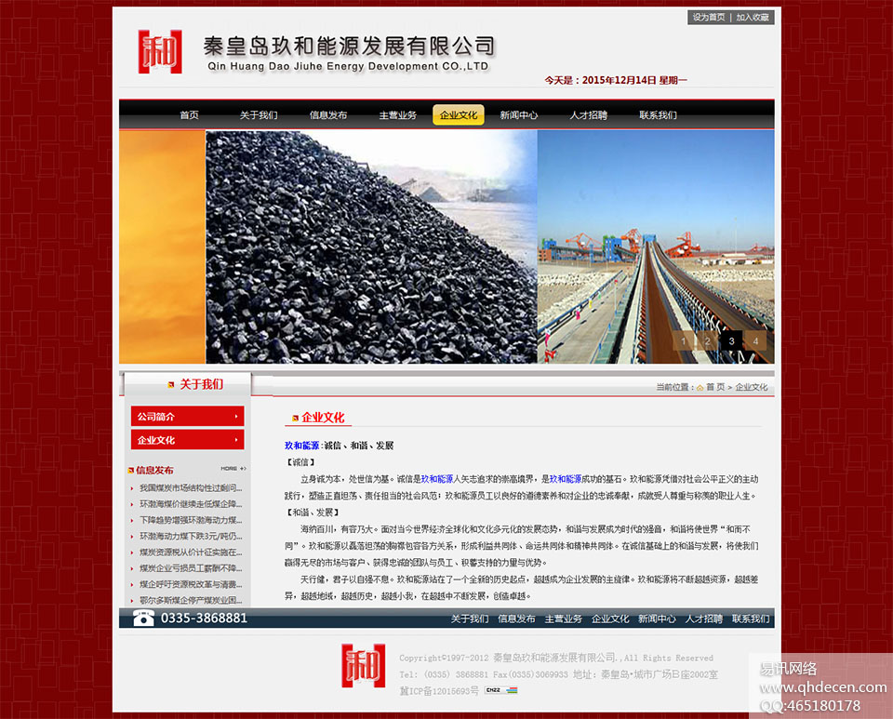893x719 pixels.
Task: Click the flag icon next to 信息发布
Action: coord(130,470)
